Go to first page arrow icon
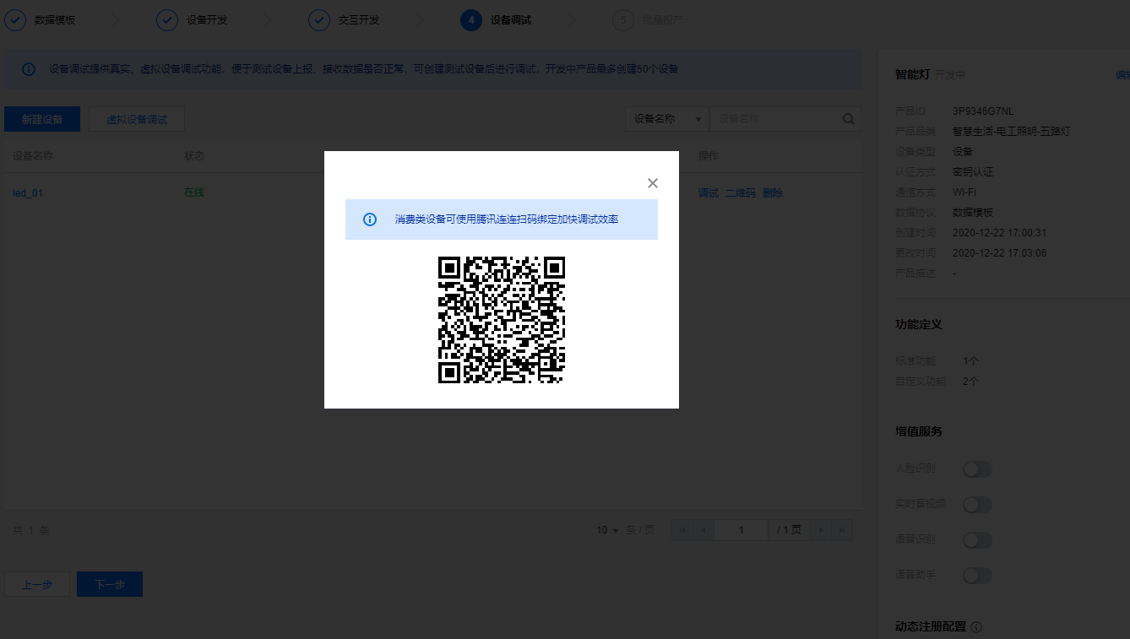 [682, 530]
